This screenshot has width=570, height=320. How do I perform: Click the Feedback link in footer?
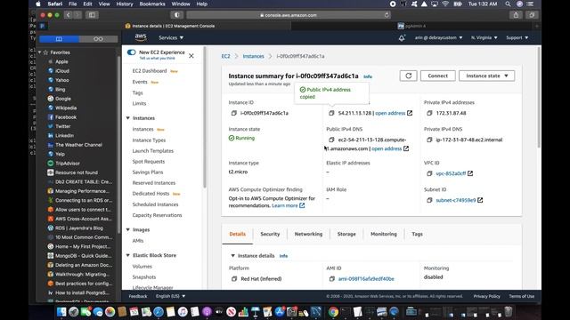(x=138, y=296)
